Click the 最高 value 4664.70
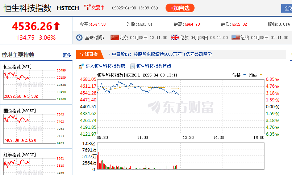Screen dimensions: 292x175 coord(192,24)
